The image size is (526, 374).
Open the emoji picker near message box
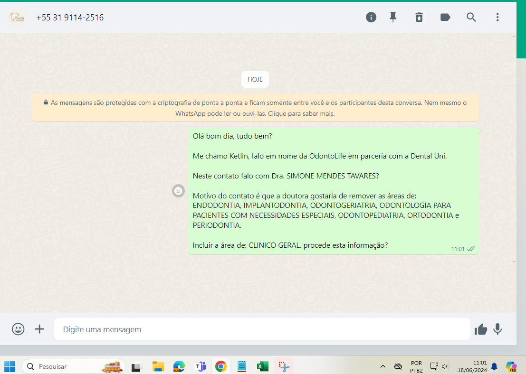(x=18, y=329)
